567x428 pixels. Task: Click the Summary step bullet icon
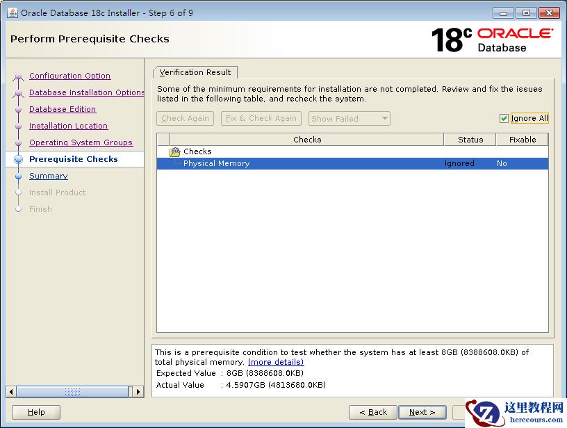pyautogui.click(x=19, y=176)
